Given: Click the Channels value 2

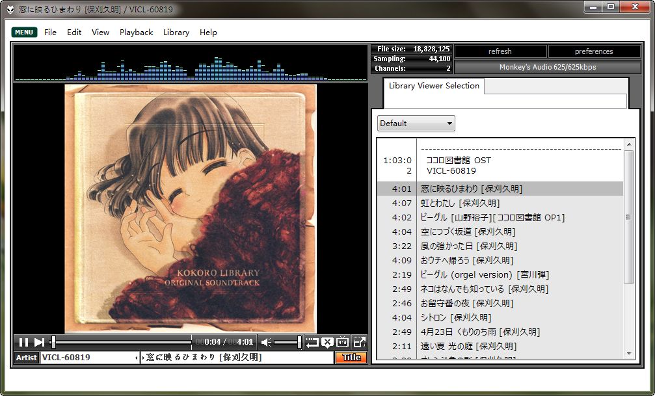Looking at the screenshot, I should pos(448,68).
